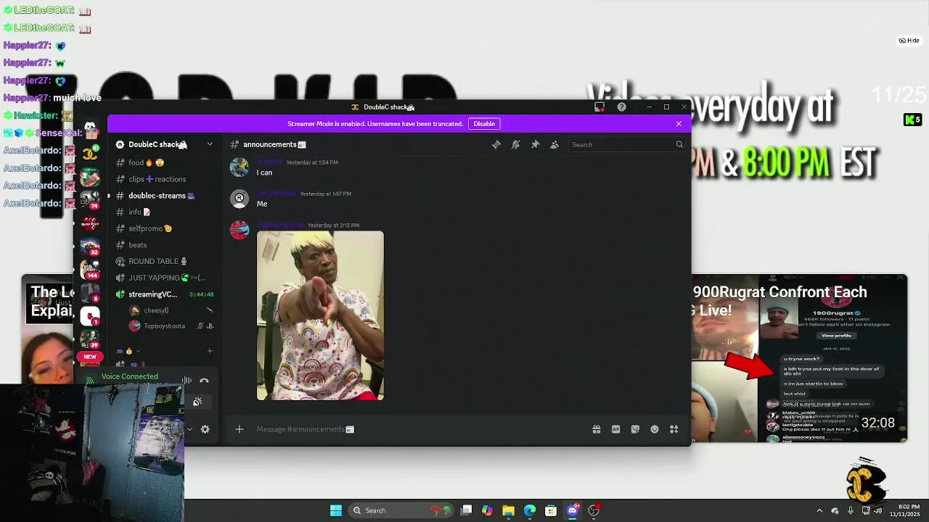Click the plus attachment button in message bar
Image resolution: width=929 pixels, height=522 pixels.
240,429
